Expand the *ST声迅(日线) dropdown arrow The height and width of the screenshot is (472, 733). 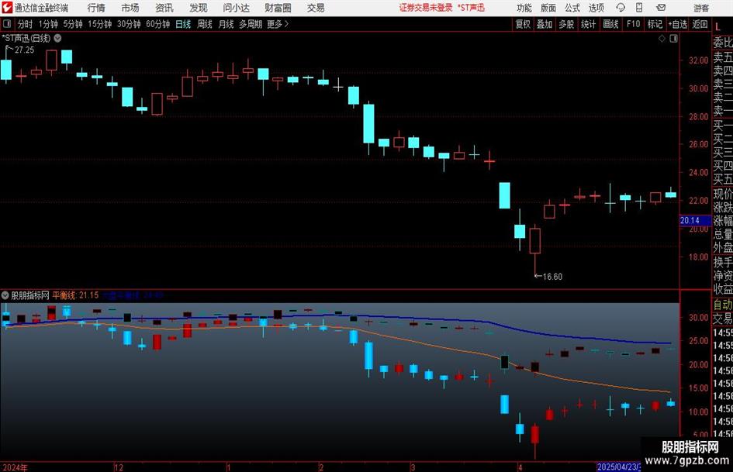57,38
